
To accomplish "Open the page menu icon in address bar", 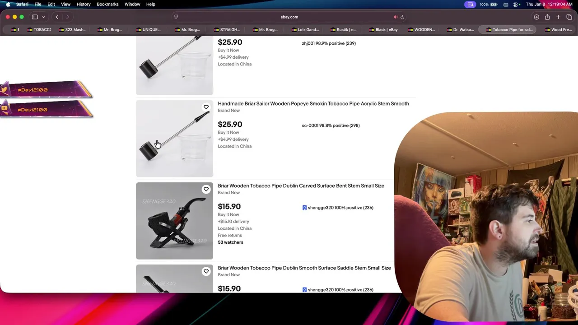I will [176, 17].
